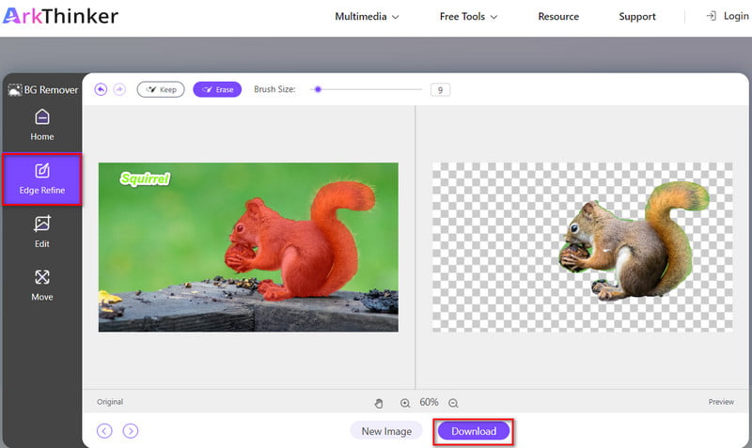The width and height of the screenshot is (752, 448).
Task: Select the Move tool
Action: coord(42,286)
